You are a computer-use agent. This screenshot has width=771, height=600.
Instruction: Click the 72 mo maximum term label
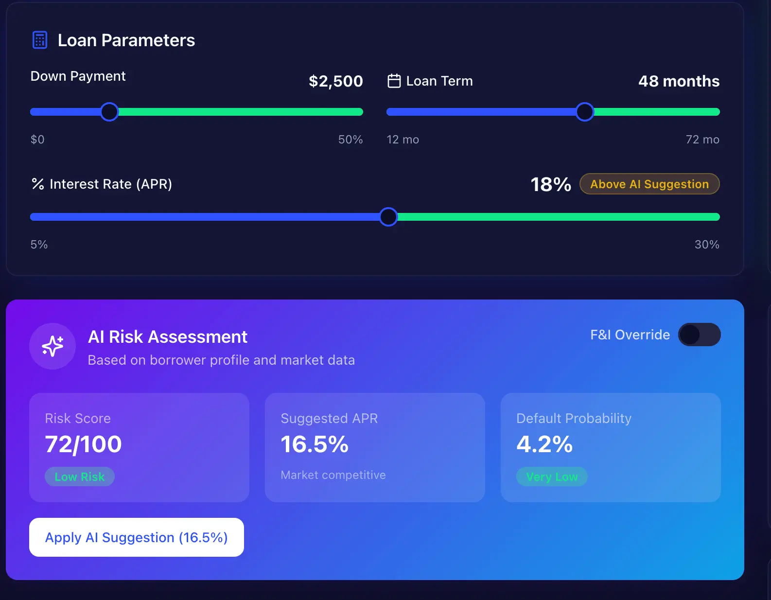tap(702, 140)
